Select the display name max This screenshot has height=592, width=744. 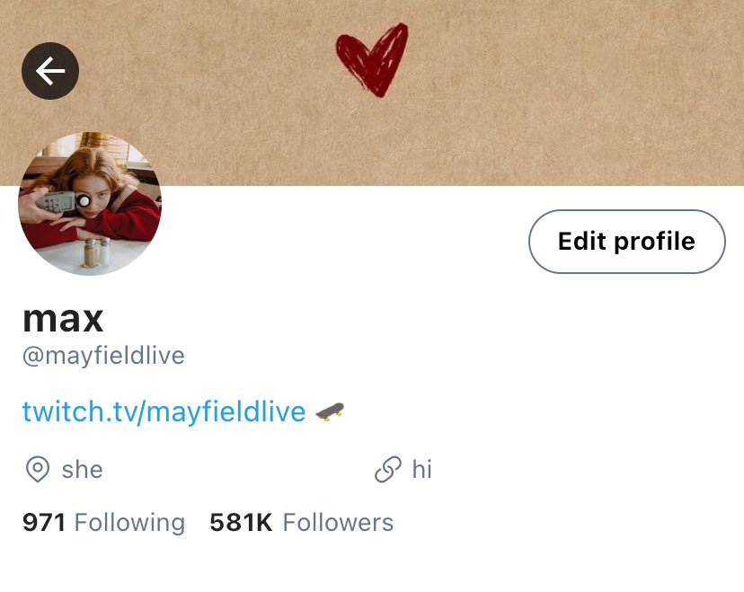coord(63,319)
